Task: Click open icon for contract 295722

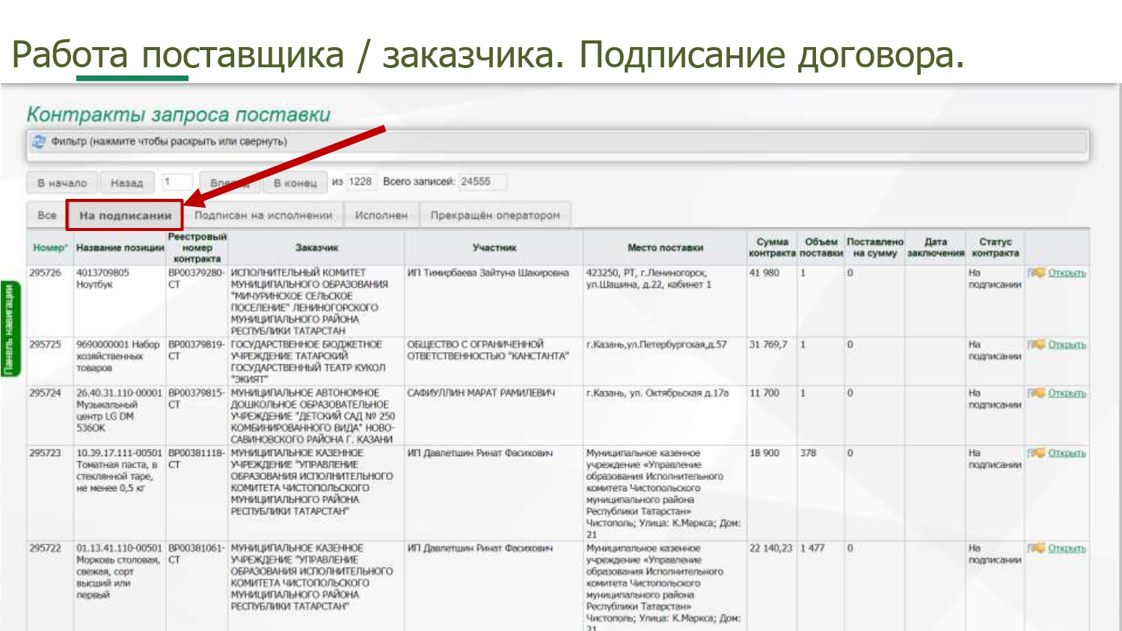Action: (x=1036, y=548)
